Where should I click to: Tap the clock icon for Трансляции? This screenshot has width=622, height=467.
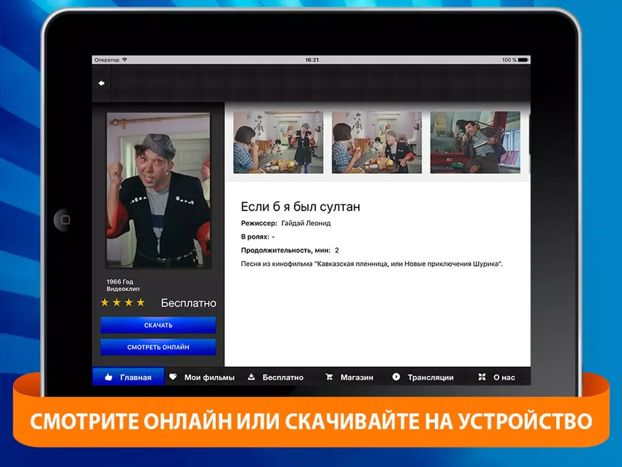[x=396, y=377]
